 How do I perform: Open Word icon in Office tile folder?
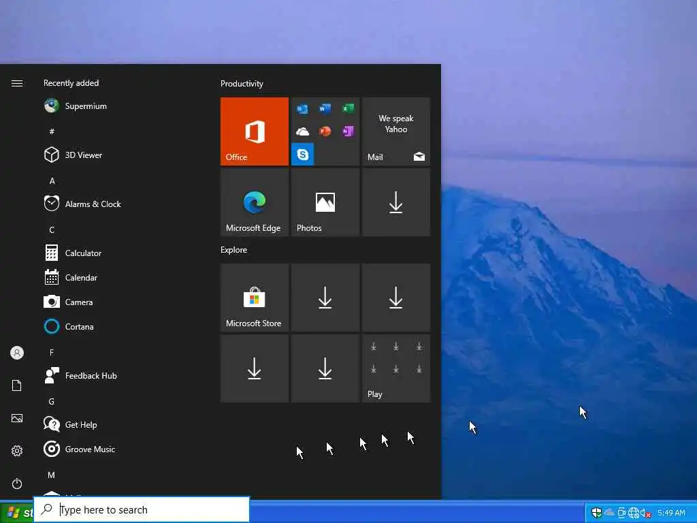tap(325, 108)
